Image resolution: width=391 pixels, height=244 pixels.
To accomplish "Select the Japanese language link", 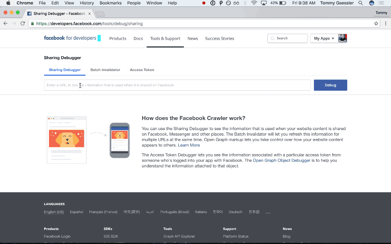I will [x=254, y=212].
